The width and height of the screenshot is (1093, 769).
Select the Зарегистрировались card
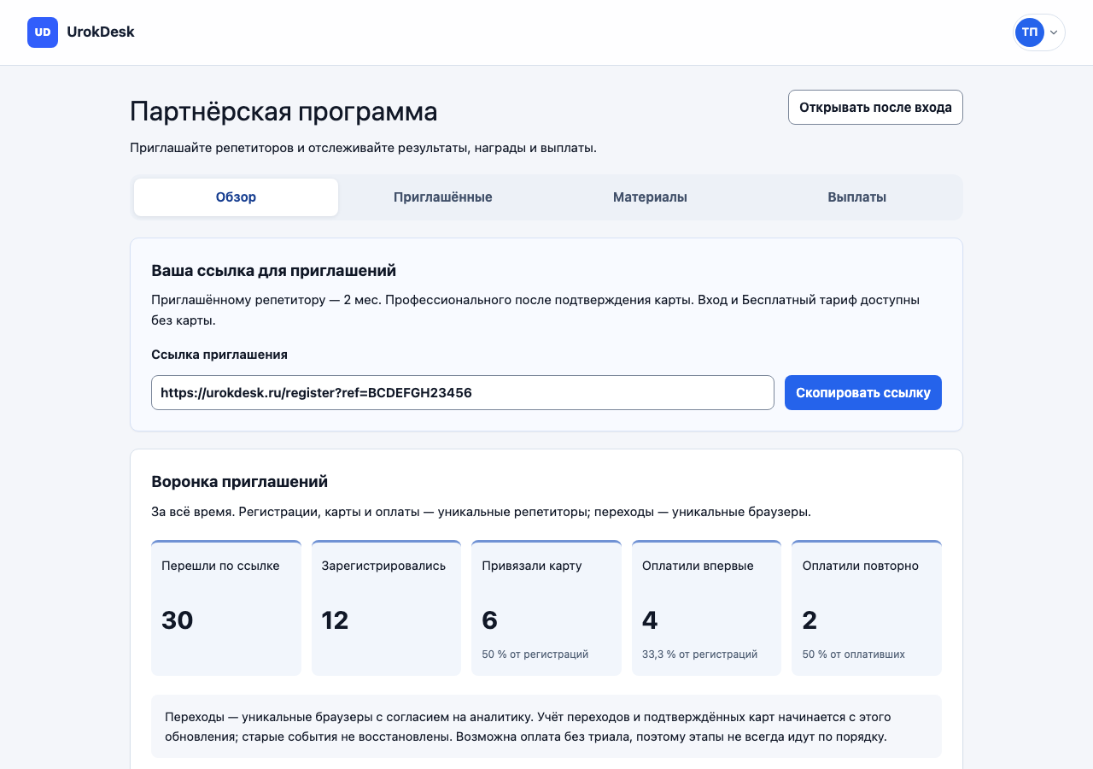[x=386, y=608]
